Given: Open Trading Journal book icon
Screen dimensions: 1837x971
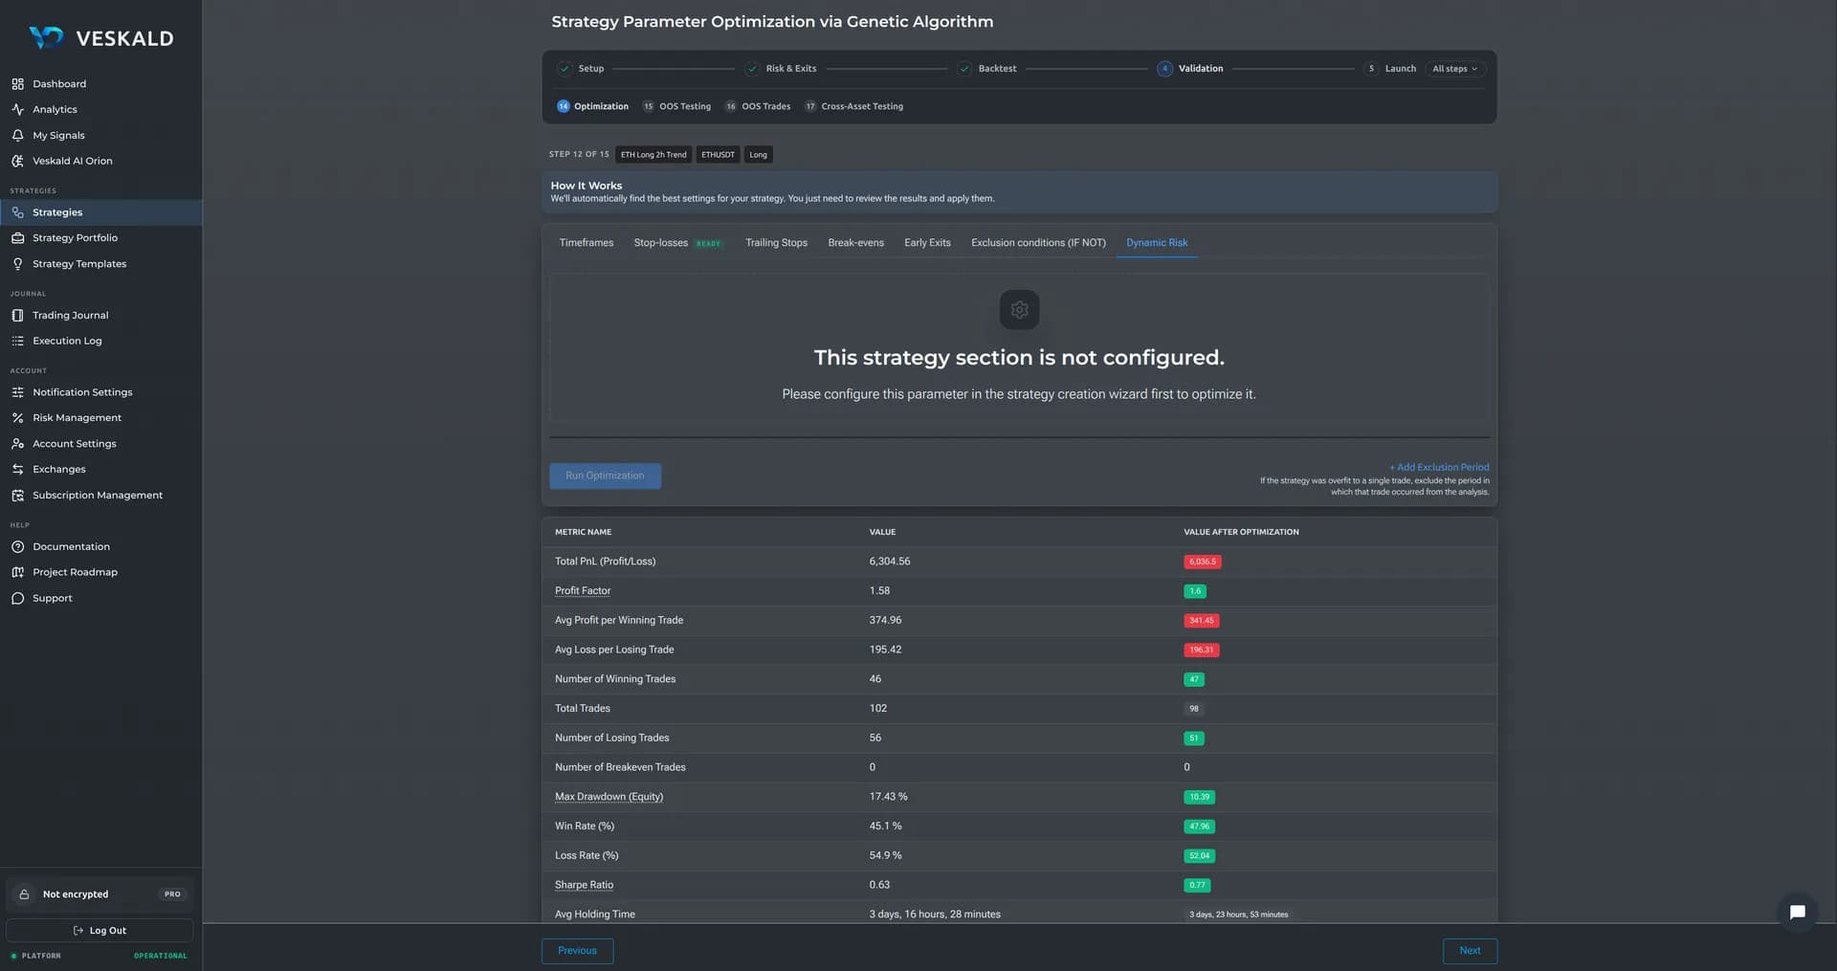Looking at the screenshot, I should (17, 316).
